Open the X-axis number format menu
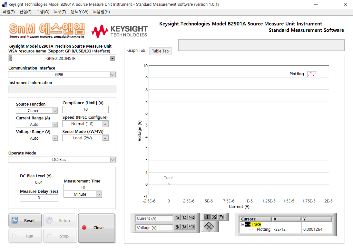 point(191,217)
